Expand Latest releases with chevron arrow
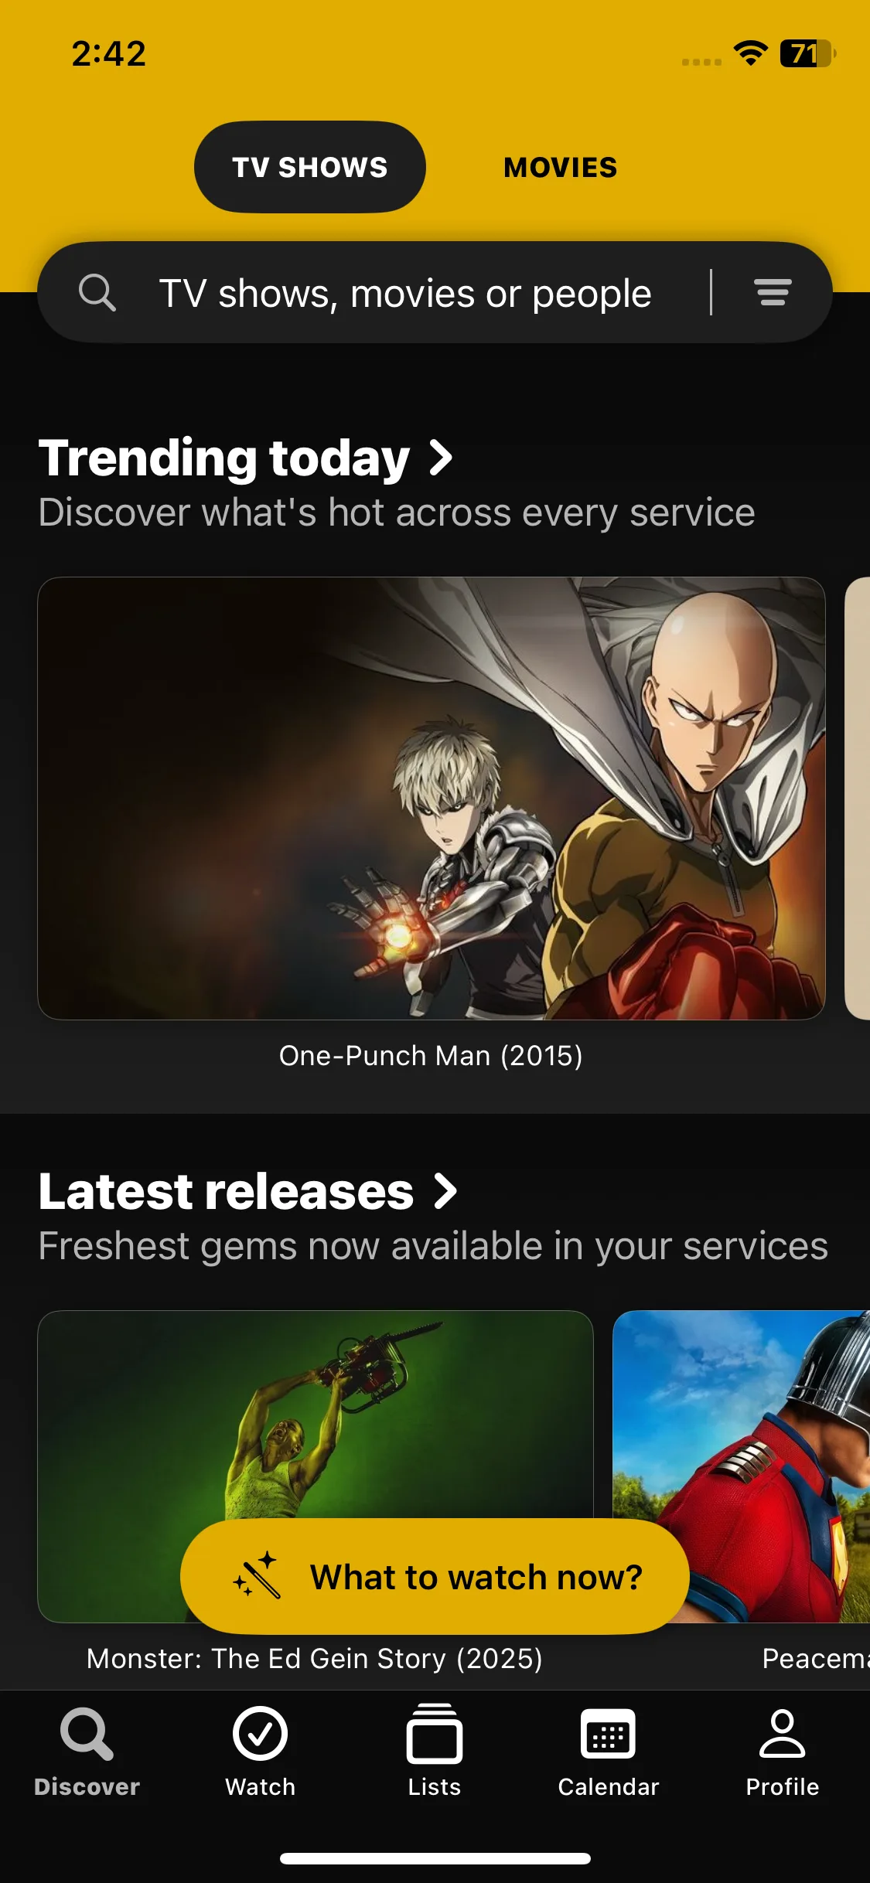This screenshot has height=1883, width=870. pos(445,1191)
